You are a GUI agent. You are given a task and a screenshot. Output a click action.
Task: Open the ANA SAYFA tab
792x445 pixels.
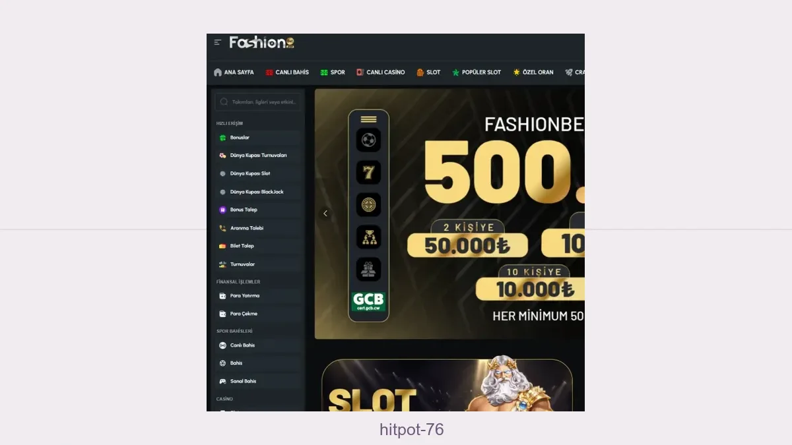pyautogui.click(x=234, y=73)
